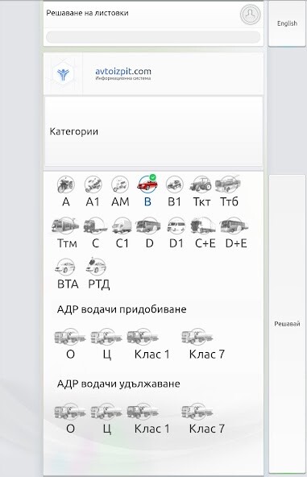Choose D+E bus with trailer icon
The height and width of the screenshot is (477, 307).
[x=234, y=226]
